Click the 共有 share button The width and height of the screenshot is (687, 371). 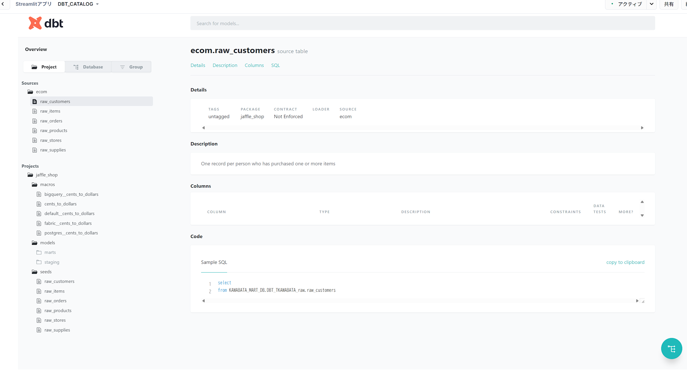(x=668, y=4)
